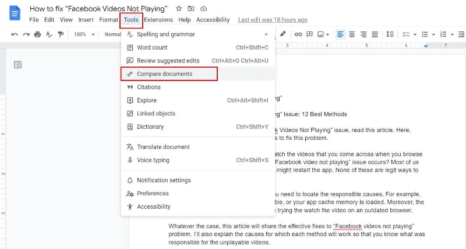Open the Checklist dropdown arrow
466x249 pixels.
point(415,34)
